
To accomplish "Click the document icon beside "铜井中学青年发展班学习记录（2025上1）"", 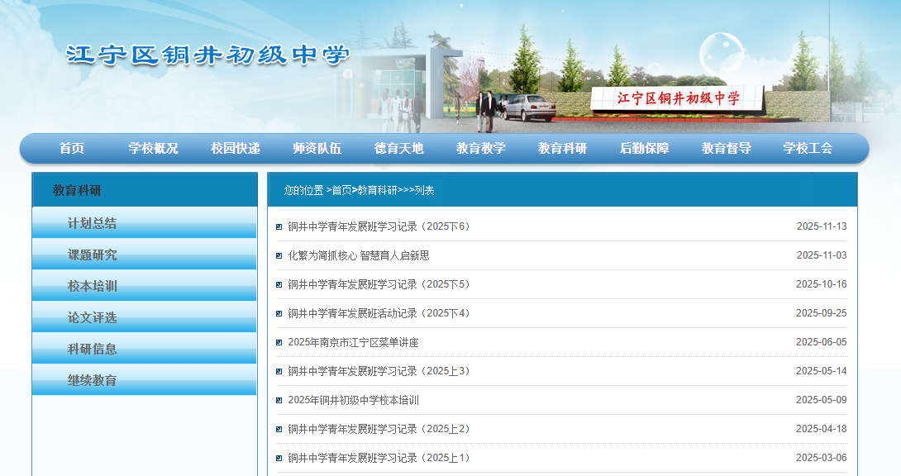I will [279, 457].
